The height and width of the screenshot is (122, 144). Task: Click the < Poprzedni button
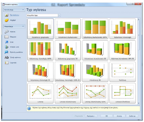78,116
